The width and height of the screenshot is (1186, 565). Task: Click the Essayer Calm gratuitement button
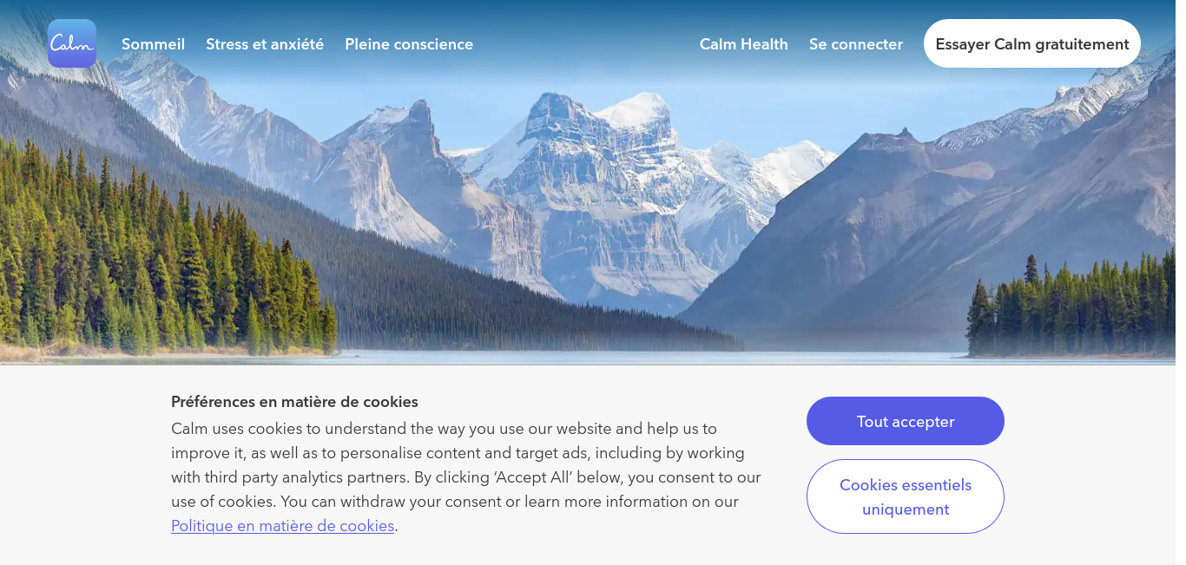click(x=1032, y=43)
